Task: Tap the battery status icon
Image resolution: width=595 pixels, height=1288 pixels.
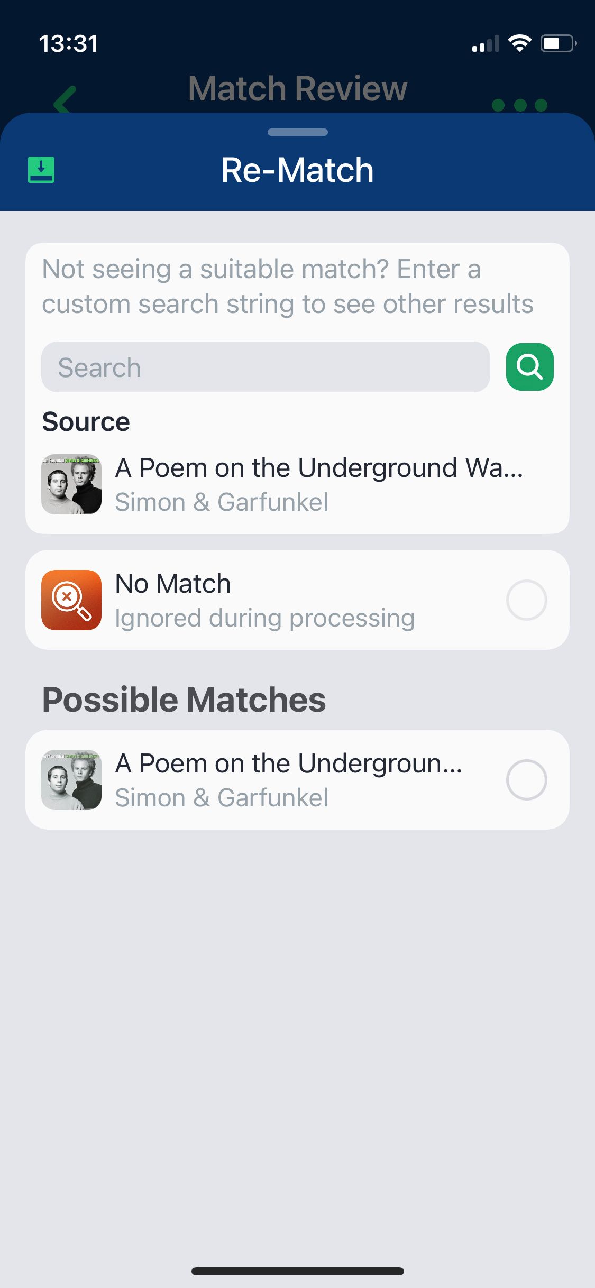Action: click(x=557, y=43)
